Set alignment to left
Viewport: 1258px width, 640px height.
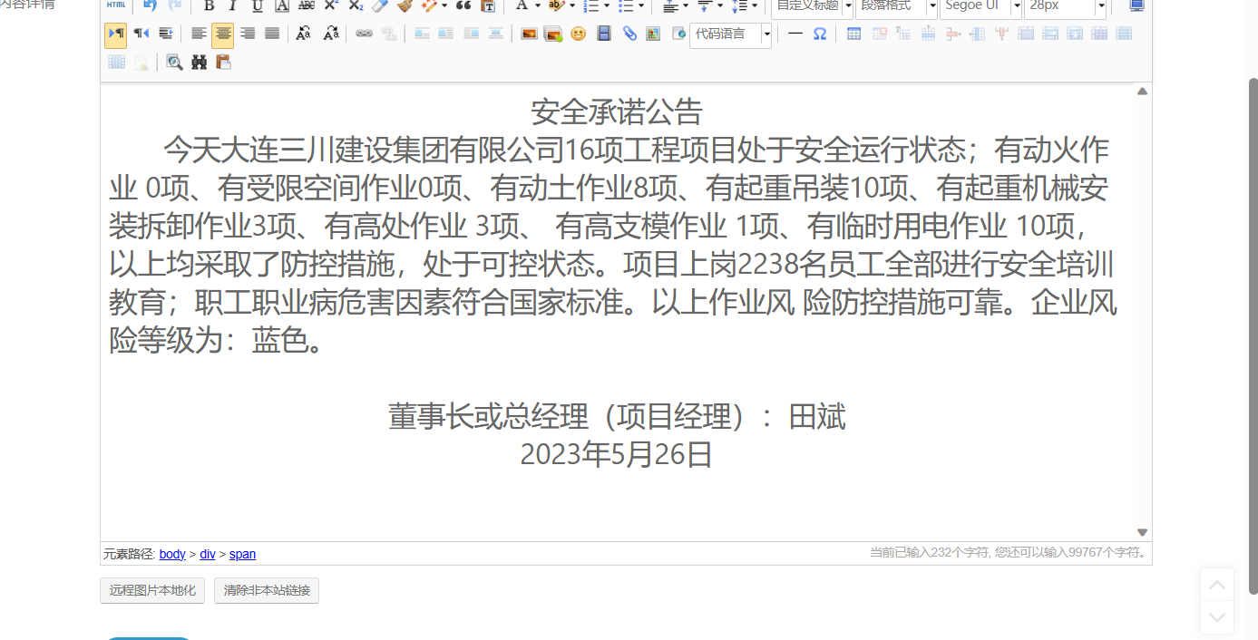tap(199, 34)
